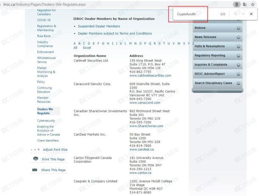259x196 pixels.
Task: Click Caldwell Securities Ltd. organization name
Action: click(x=91, y=61)
